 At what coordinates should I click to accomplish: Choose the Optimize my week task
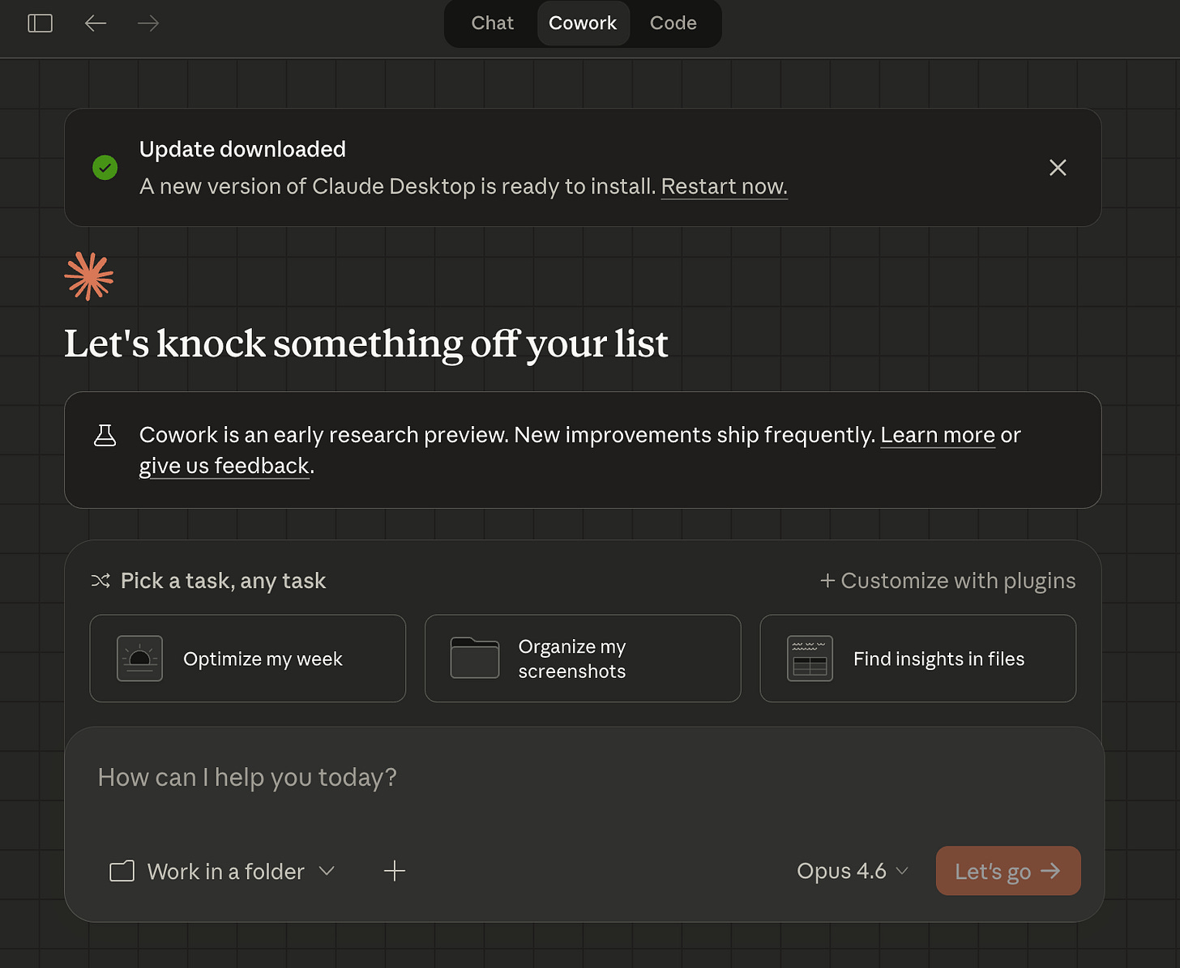(248, 659)
